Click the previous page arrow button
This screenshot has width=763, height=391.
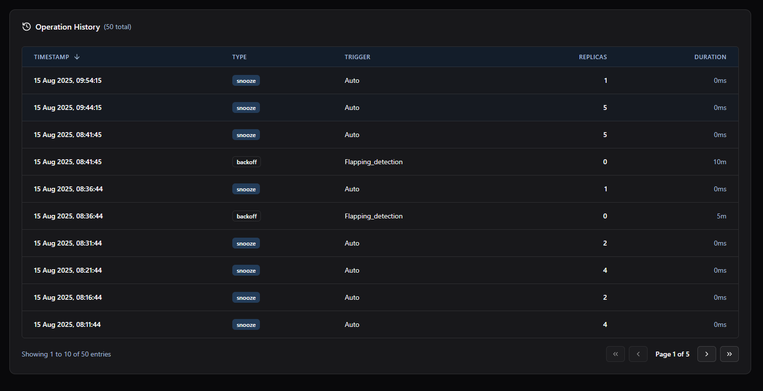[x=638, y=354]
